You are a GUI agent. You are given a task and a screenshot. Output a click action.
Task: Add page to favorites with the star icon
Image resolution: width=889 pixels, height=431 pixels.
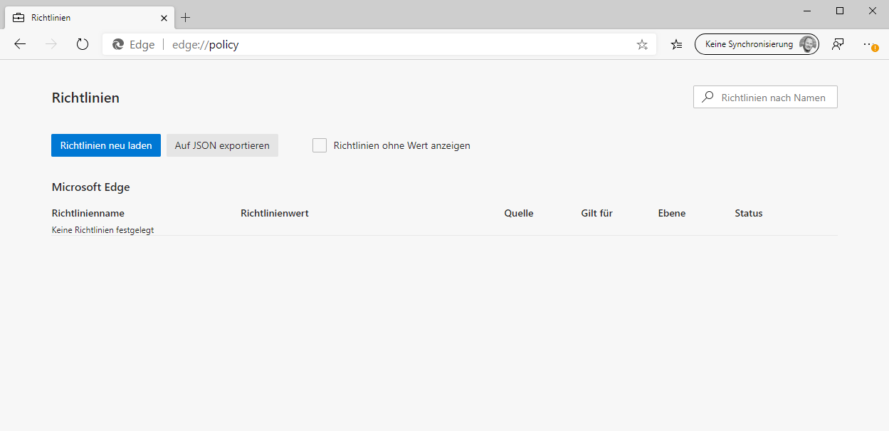(642, 44)
